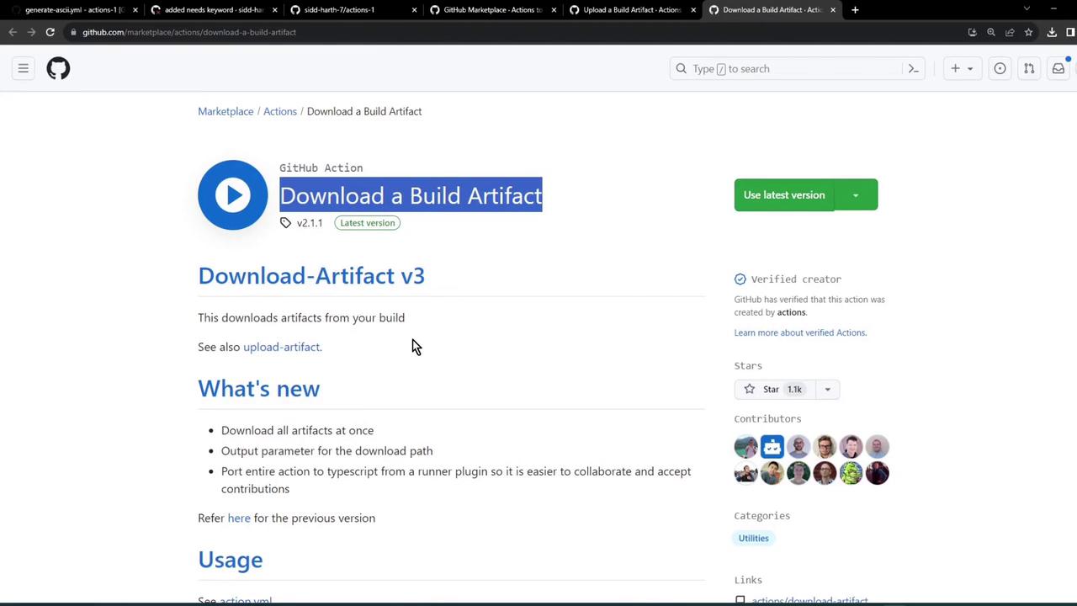Open the green monster contributor avatar
This screenshot has width=1077, height=606.
pyautogui.click(x=851, y=473)
